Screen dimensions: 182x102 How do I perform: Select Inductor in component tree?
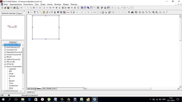pyautogui.click(x=12, y=76)
